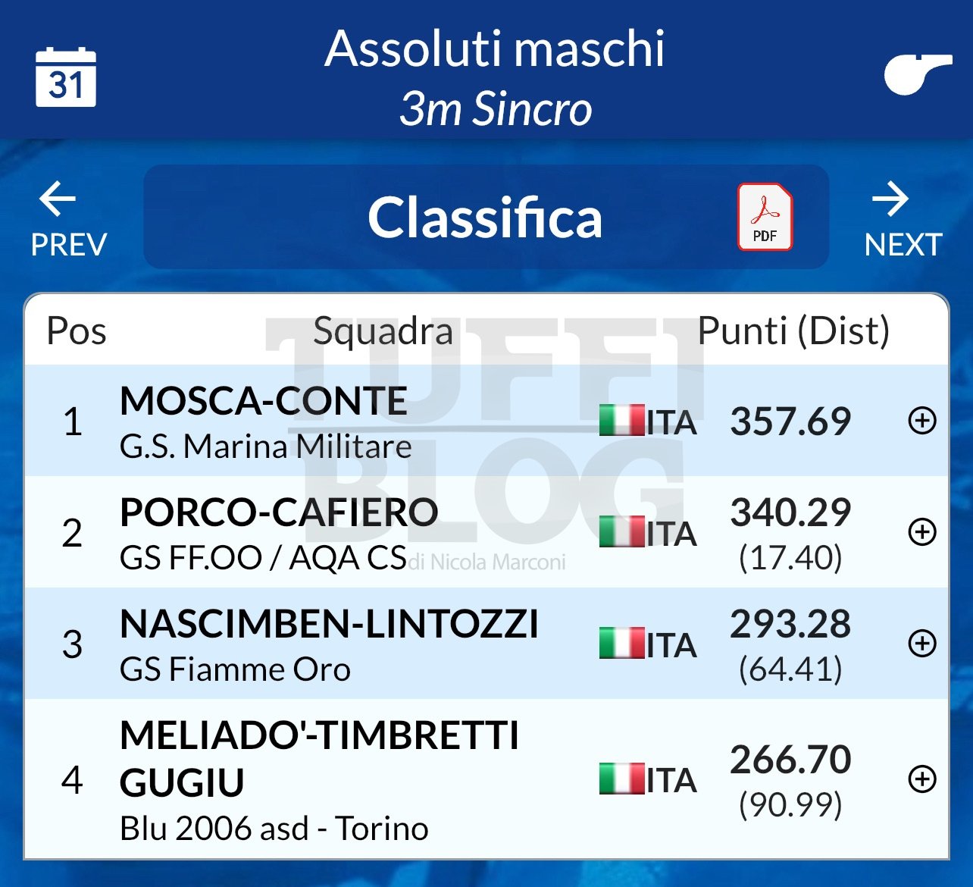
Task: Click the Italian flag beside MOSCA-CONTE
Action: point(621,421)
